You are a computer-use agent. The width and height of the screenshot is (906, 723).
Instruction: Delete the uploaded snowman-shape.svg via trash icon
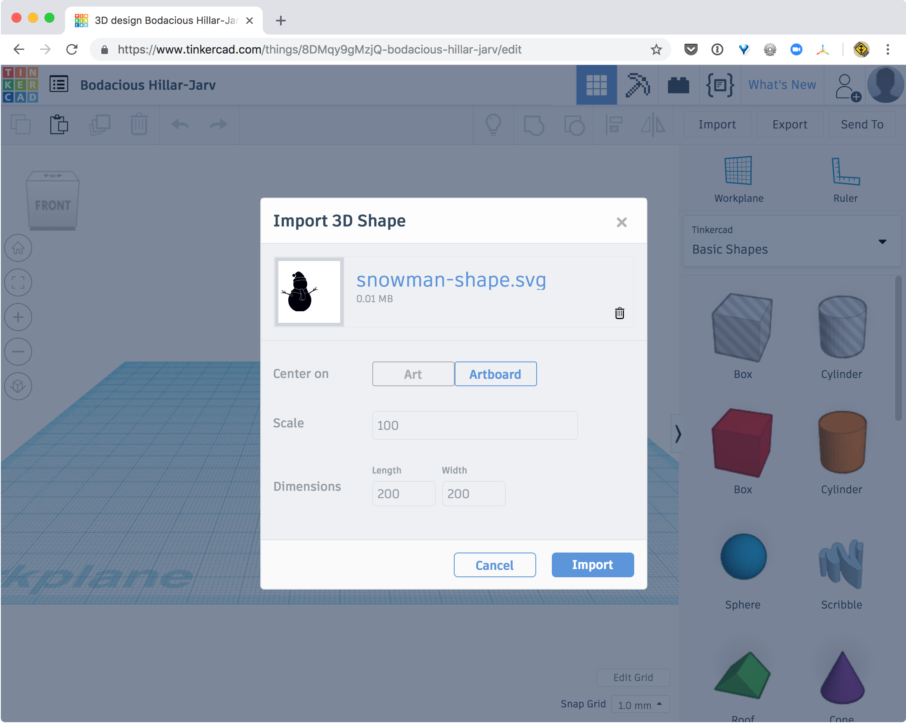click(x=619, y=313)
